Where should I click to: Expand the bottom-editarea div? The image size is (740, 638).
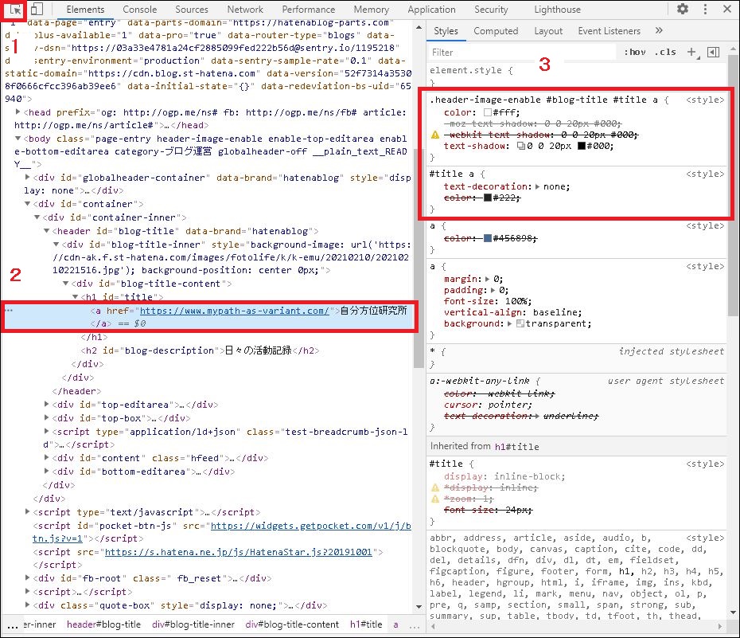(x=46, y=471)
